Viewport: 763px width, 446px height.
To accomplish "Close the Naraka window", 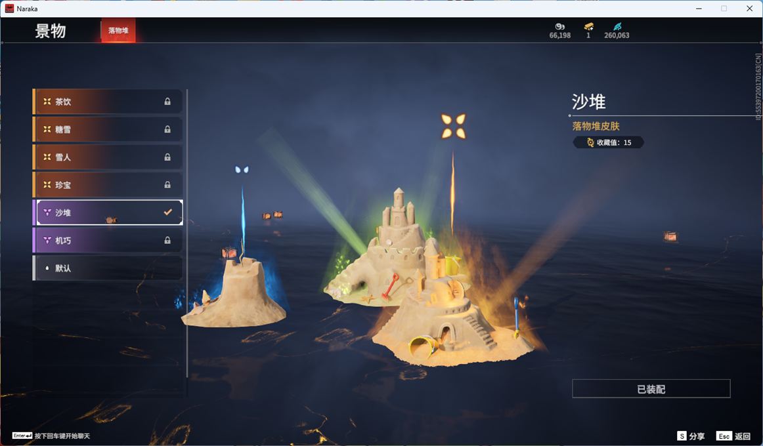I will [x=749, y=9].
